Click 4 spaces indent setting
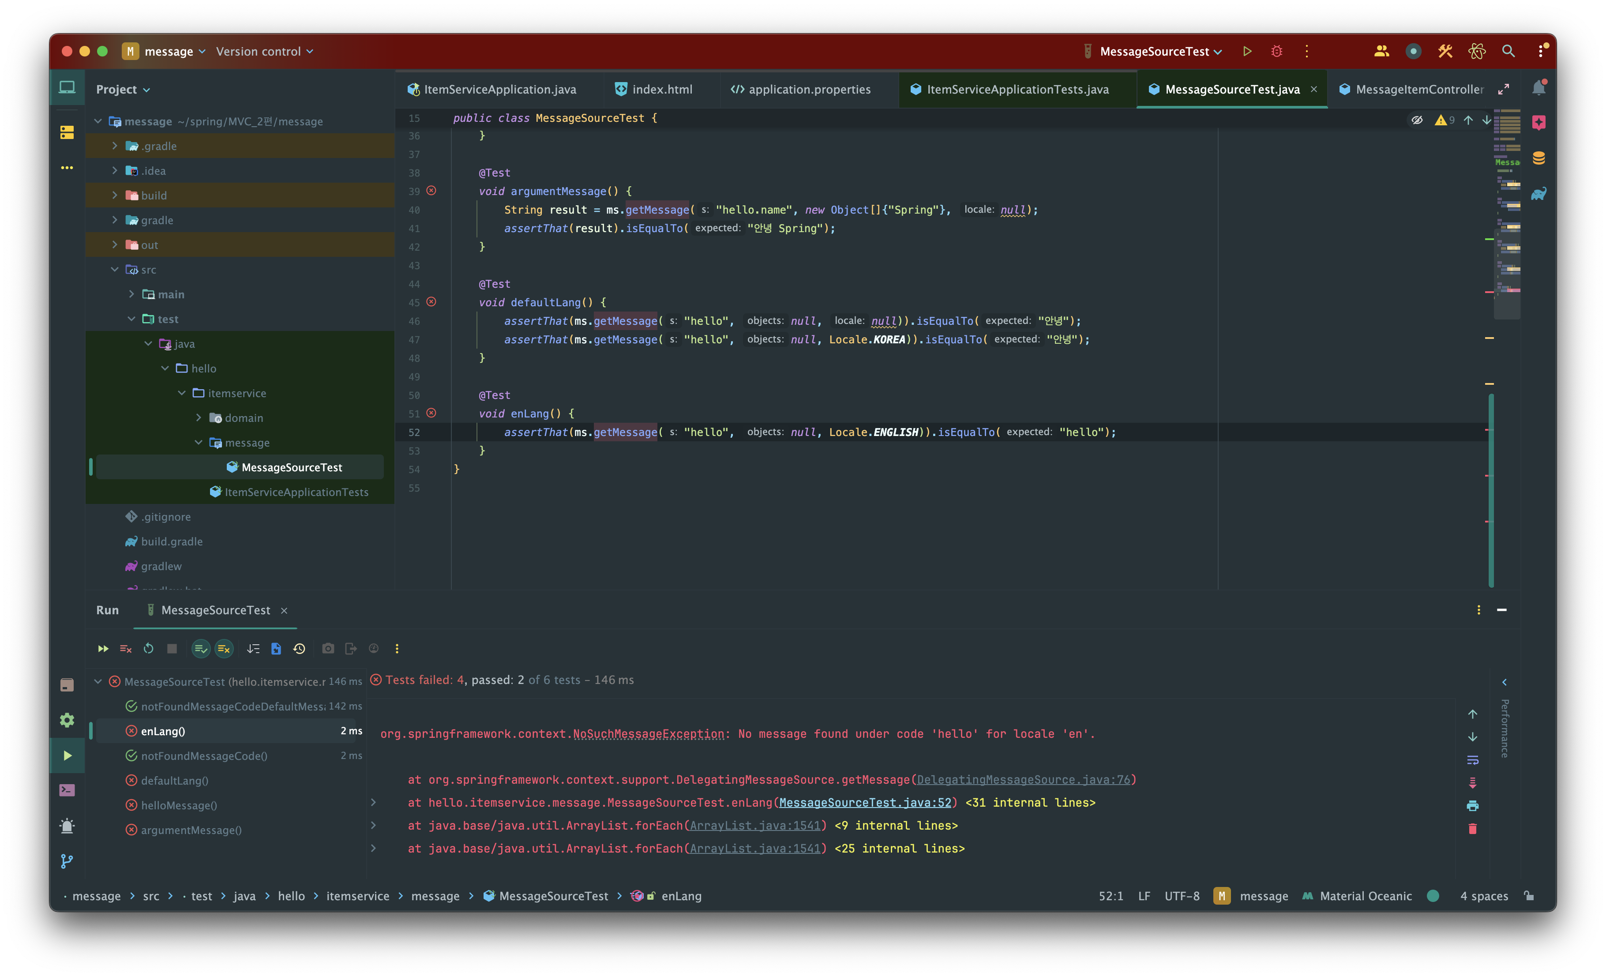The image size is (1606, 977). tap(1483, 895)
